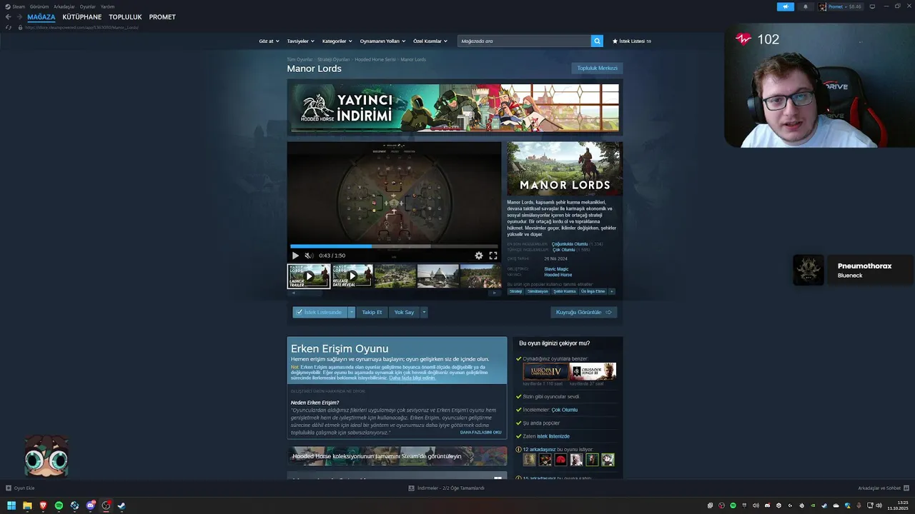Open the Yardım menu
The height and width of the screenshot is (514, 915).
tap(107, 6)
